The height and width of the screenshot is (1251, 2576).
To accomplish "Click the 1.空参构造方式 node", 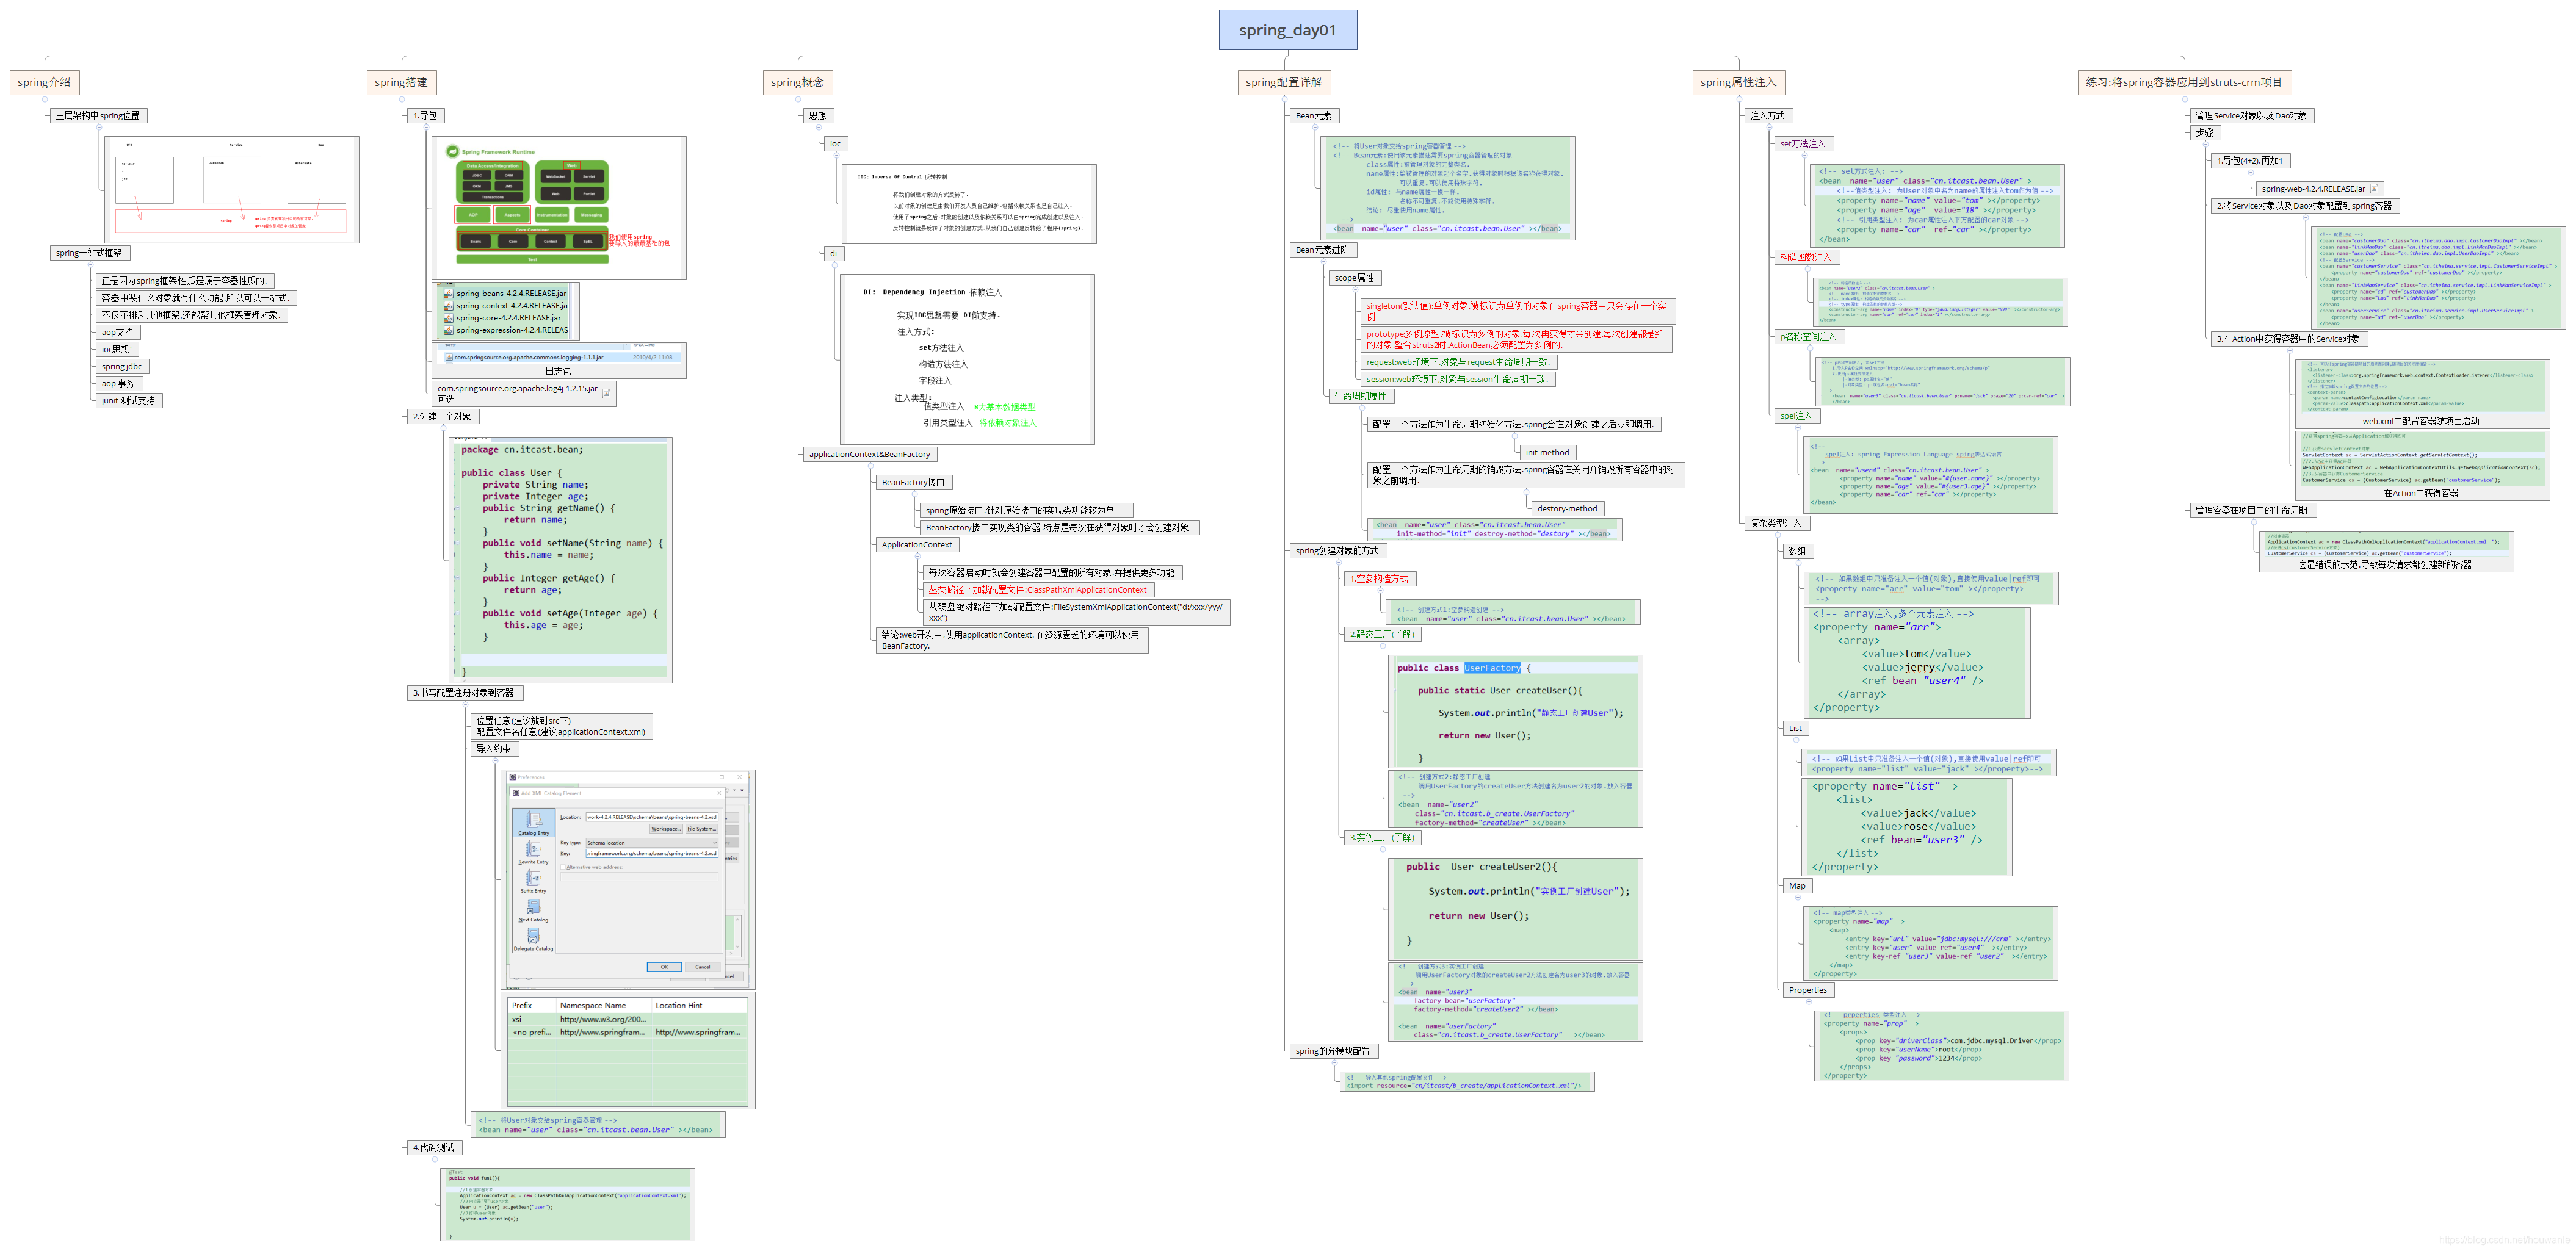I will pyautogui.click(x=1379, y=579).
